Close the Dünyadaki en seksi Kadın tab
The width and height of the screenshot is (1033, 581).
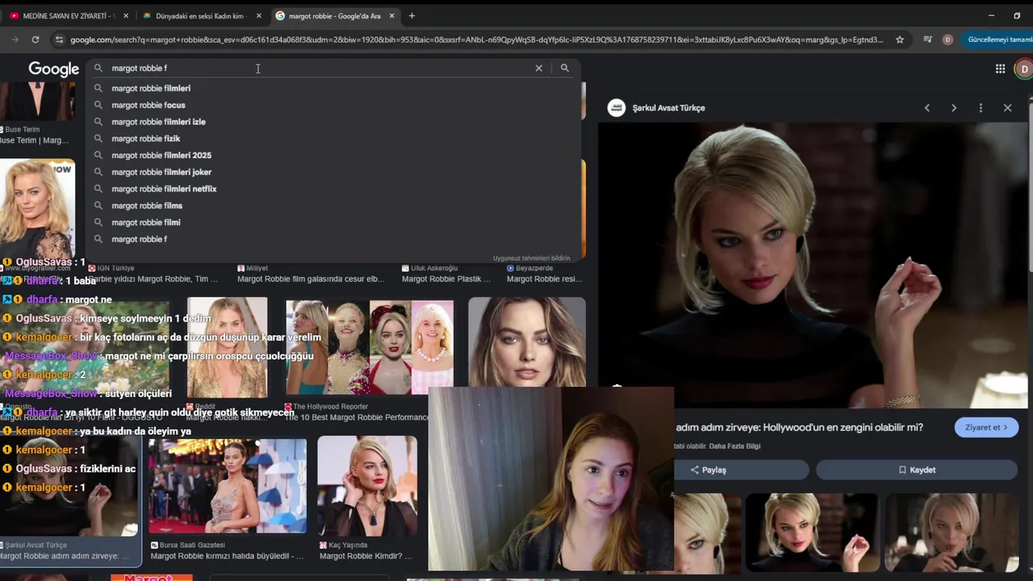(259, 16)
